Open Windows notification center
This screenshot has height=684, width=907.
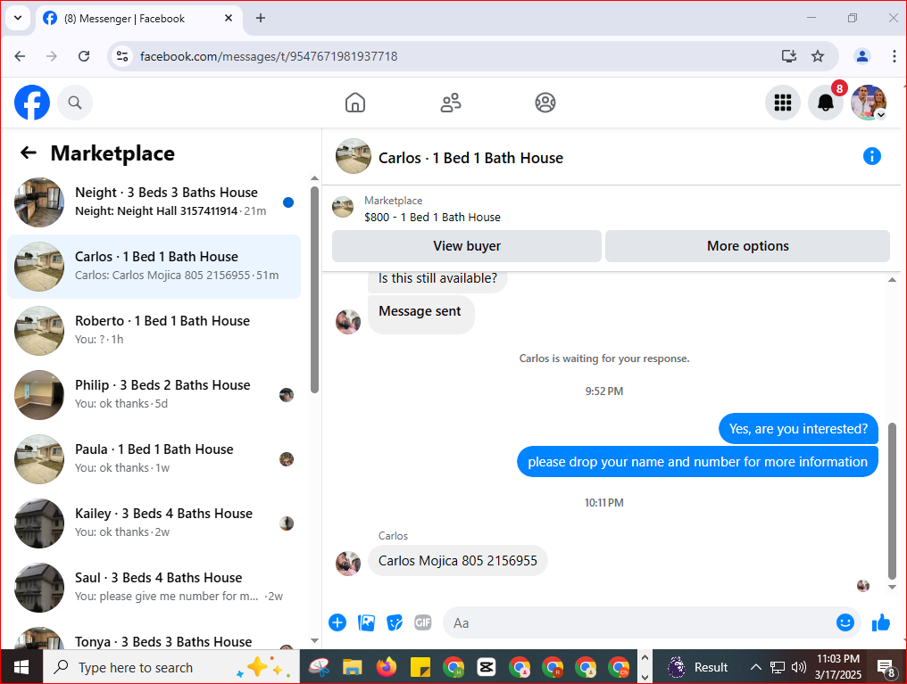click(x=886, y=668)
